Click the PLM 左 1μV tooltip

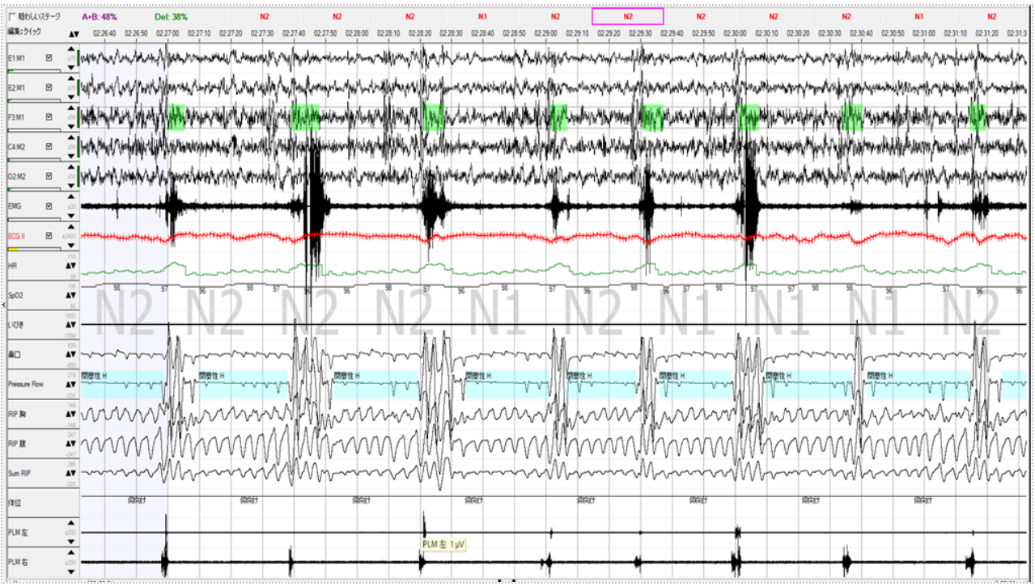443,544
